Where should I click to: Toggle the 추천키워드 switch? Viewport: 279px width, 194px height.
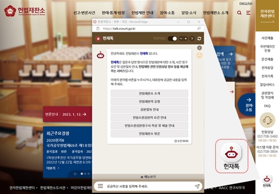click(172, 38)
